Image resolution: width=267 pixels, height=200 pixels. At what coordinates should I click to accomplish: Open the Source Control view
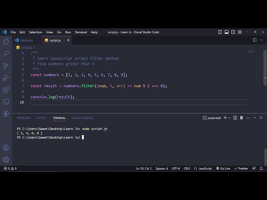click(x=6, y=66)
